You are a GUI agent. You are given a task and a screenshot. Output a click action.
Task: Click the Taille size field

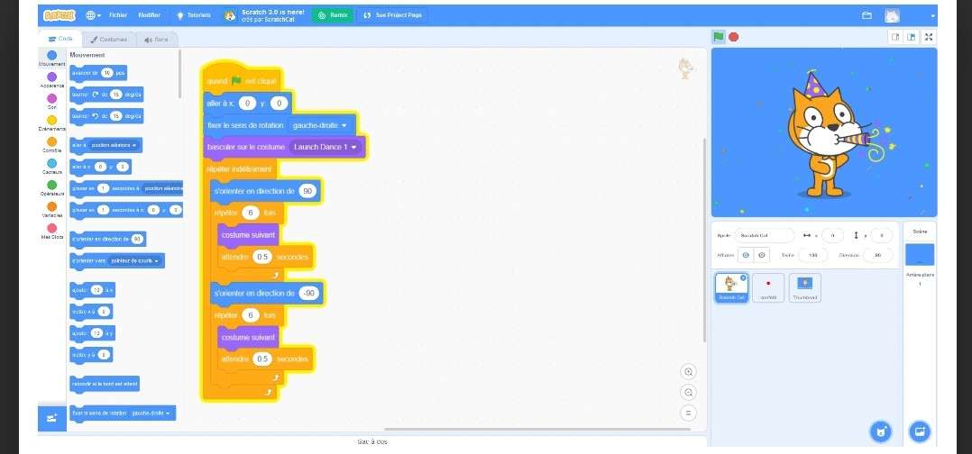[x=812, y=255]
